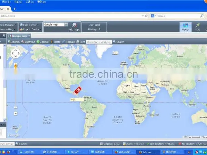Switch to Skype taskbar window

(77, 152)
